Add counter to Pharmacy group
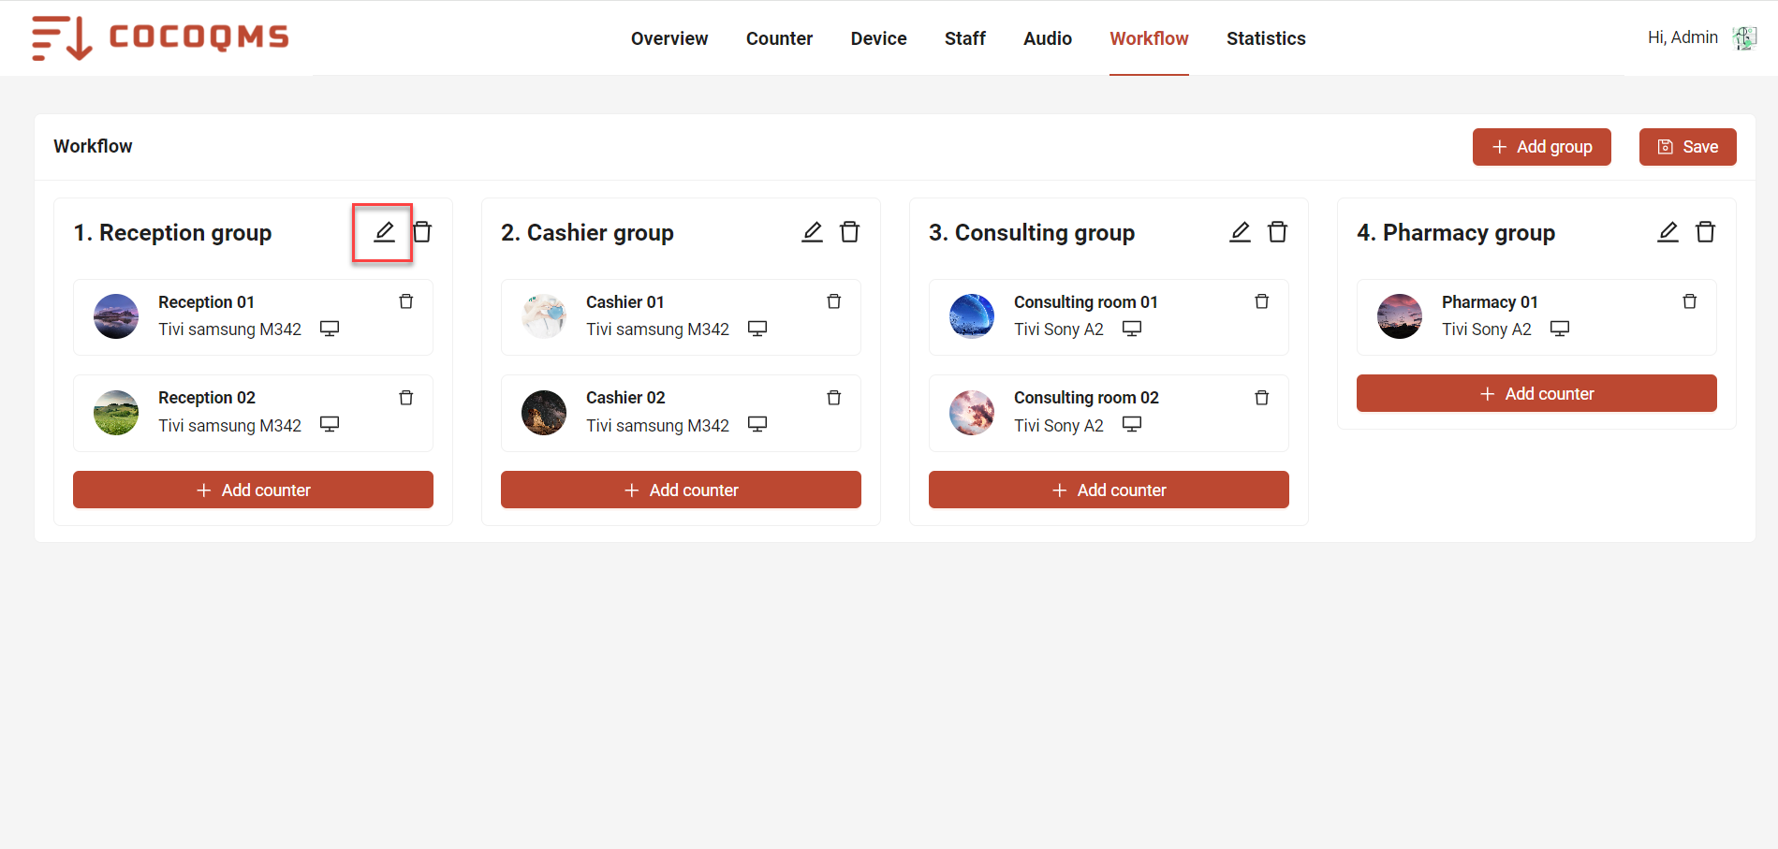The height and width of the screenshot is (849, 1778). point(1536,393)
